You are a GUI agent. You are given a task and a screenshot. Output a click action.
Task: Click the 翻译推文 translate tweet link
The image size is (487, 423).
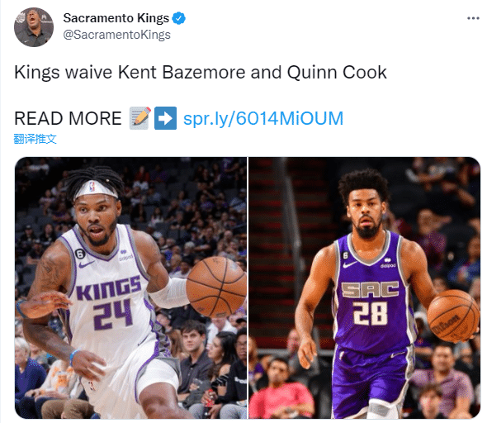[35, 139]
